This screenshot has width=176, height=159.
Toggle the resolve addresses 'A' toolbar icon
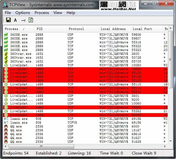tap(15, 20)
